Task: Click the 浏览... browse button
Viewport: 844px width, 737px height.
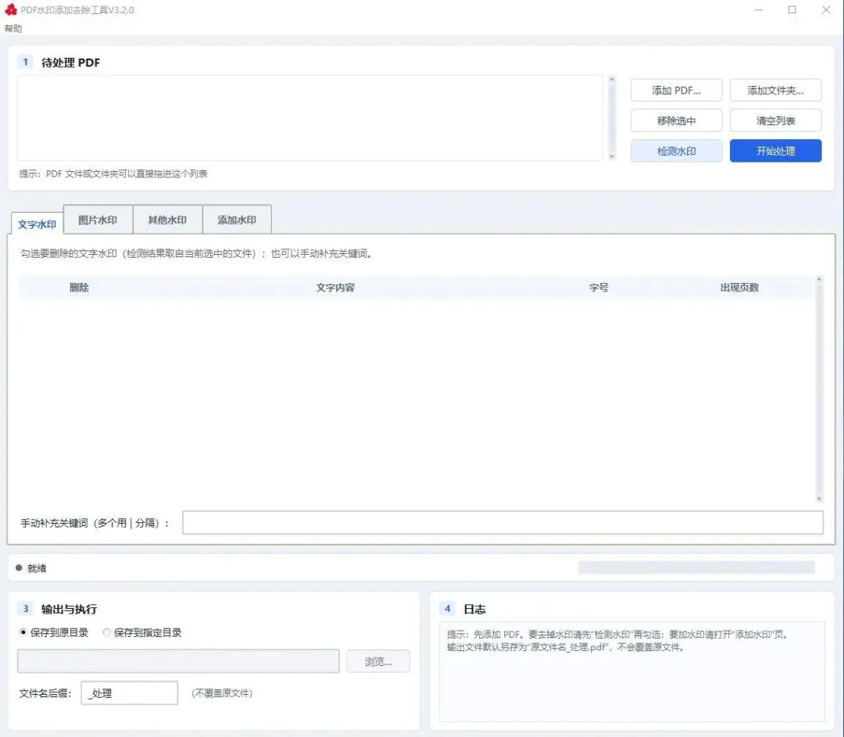Action: point(378,662)
